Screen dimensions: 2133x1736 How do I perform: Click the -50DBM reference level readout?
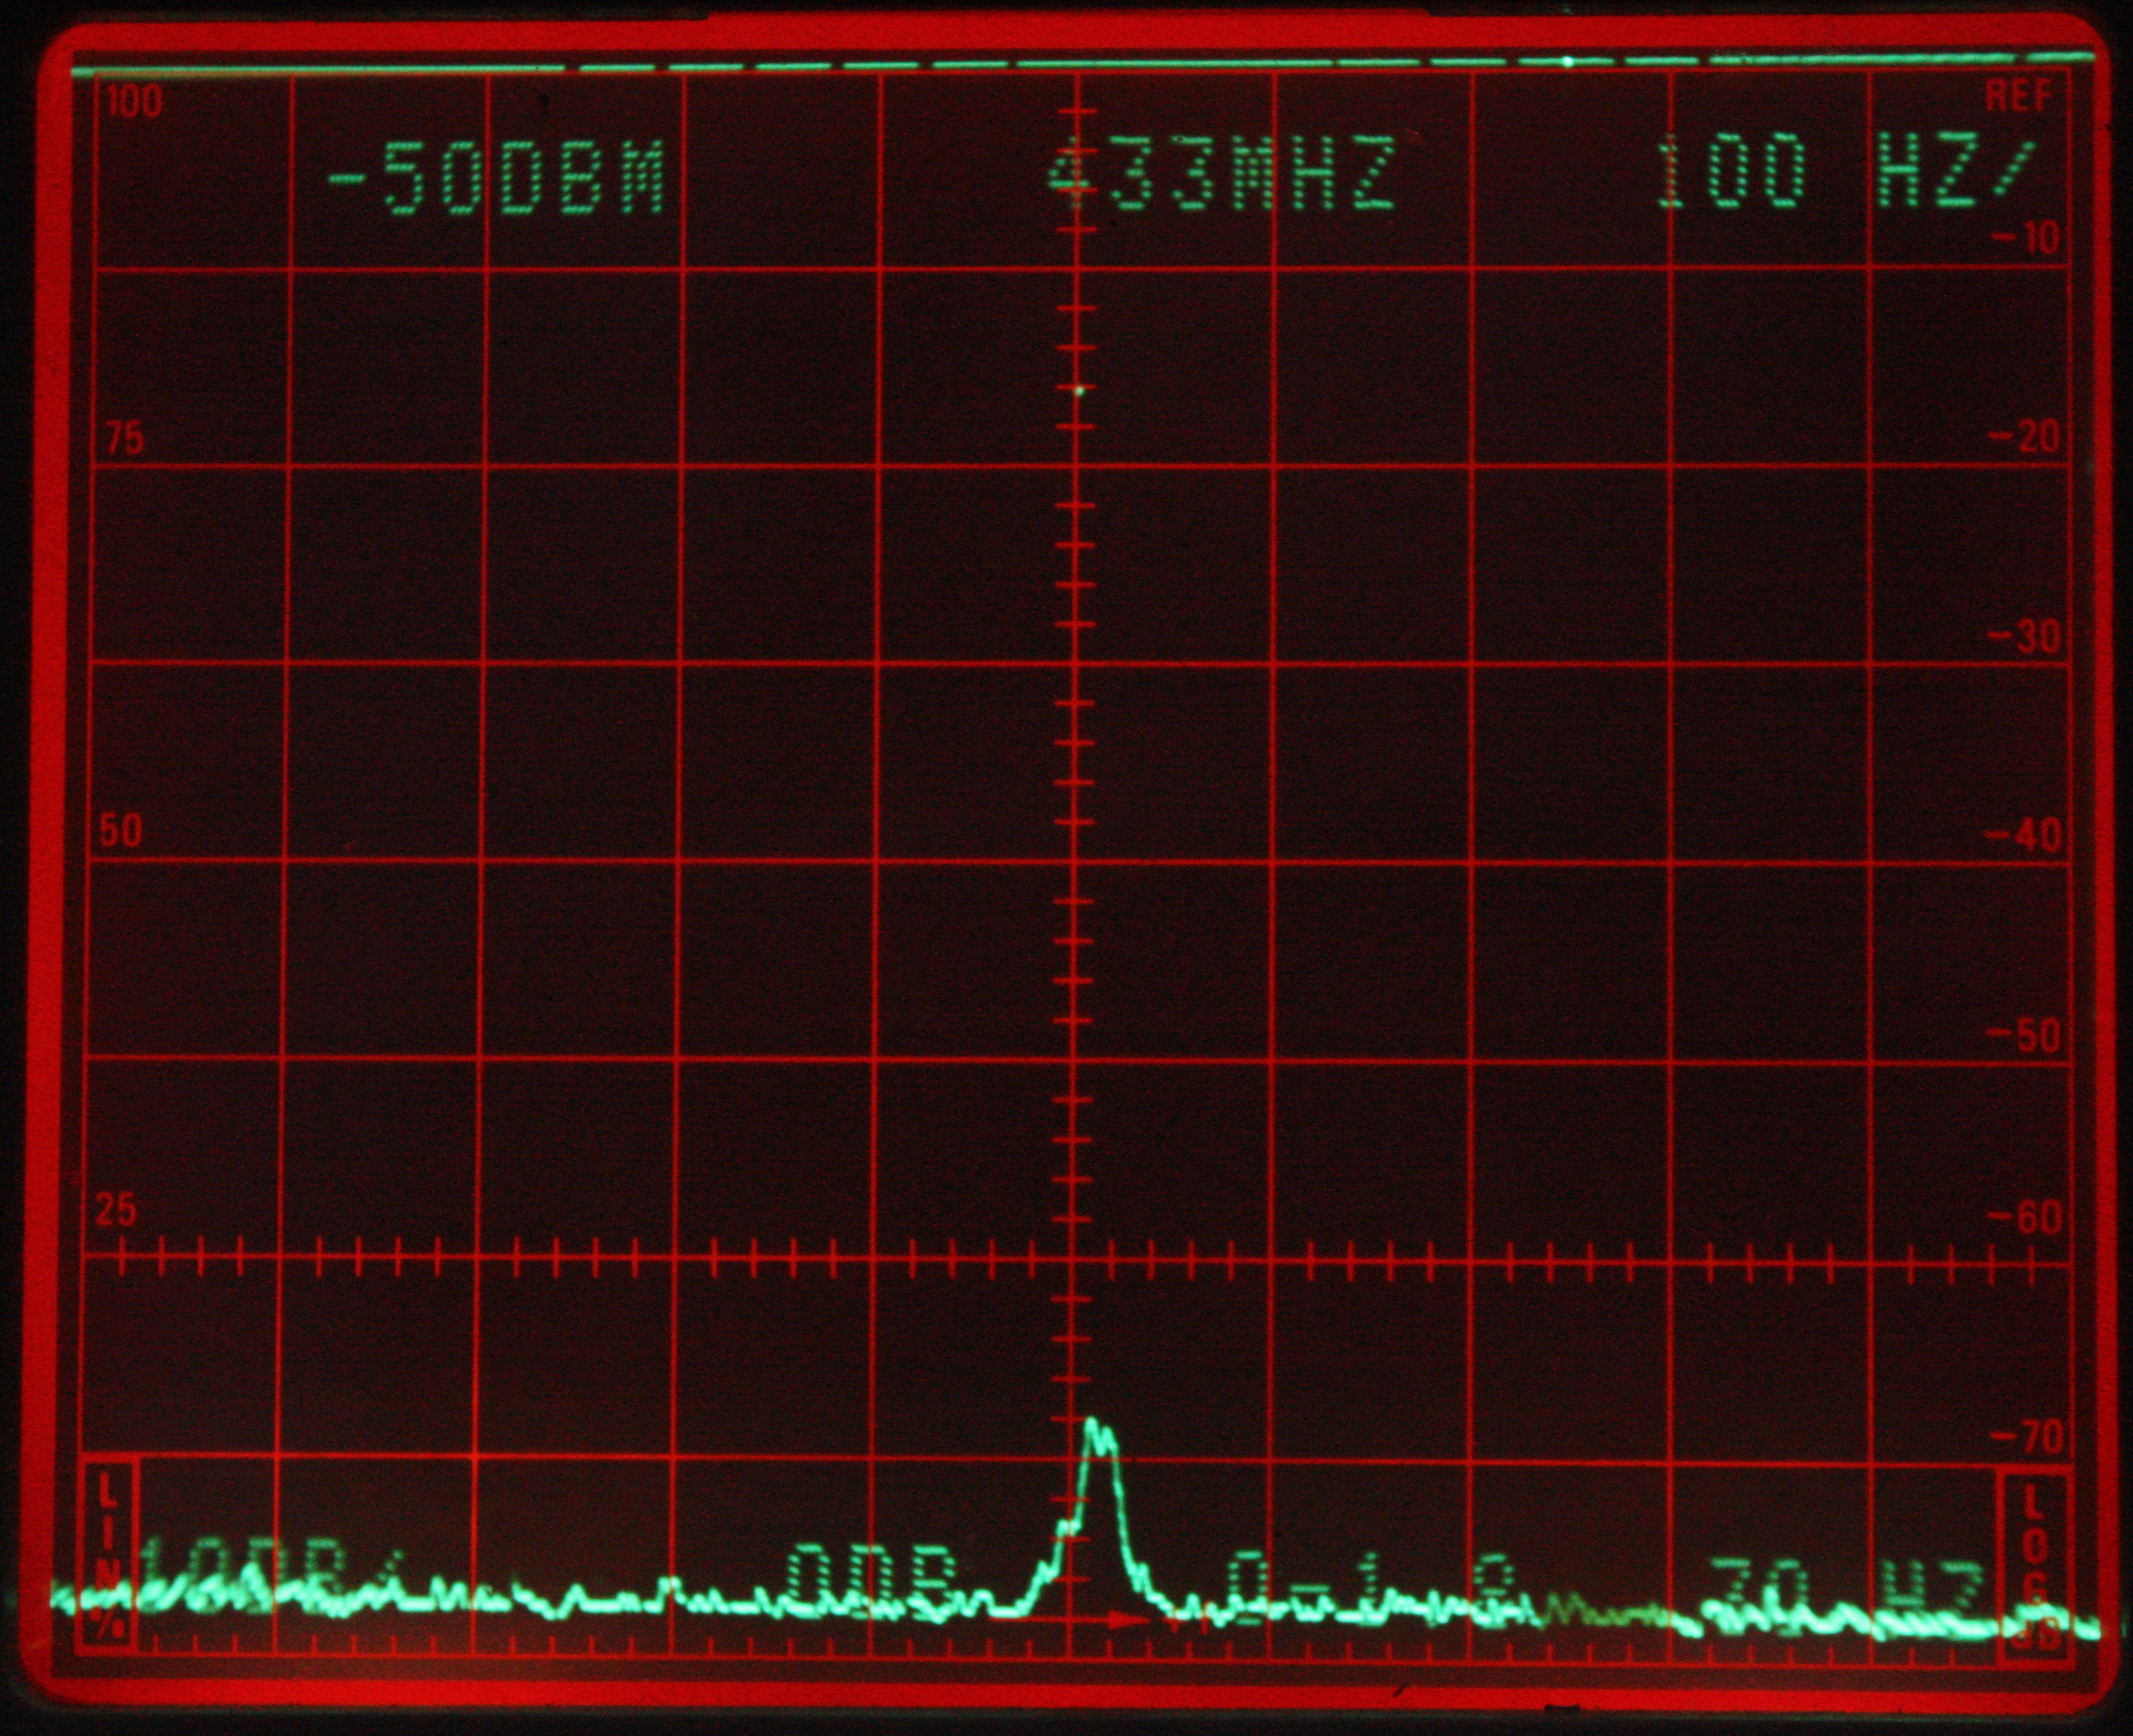497,179
